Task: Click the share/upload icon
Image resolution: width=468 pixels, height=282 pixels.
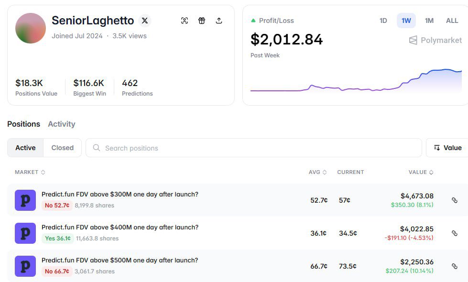Action: 219,21
